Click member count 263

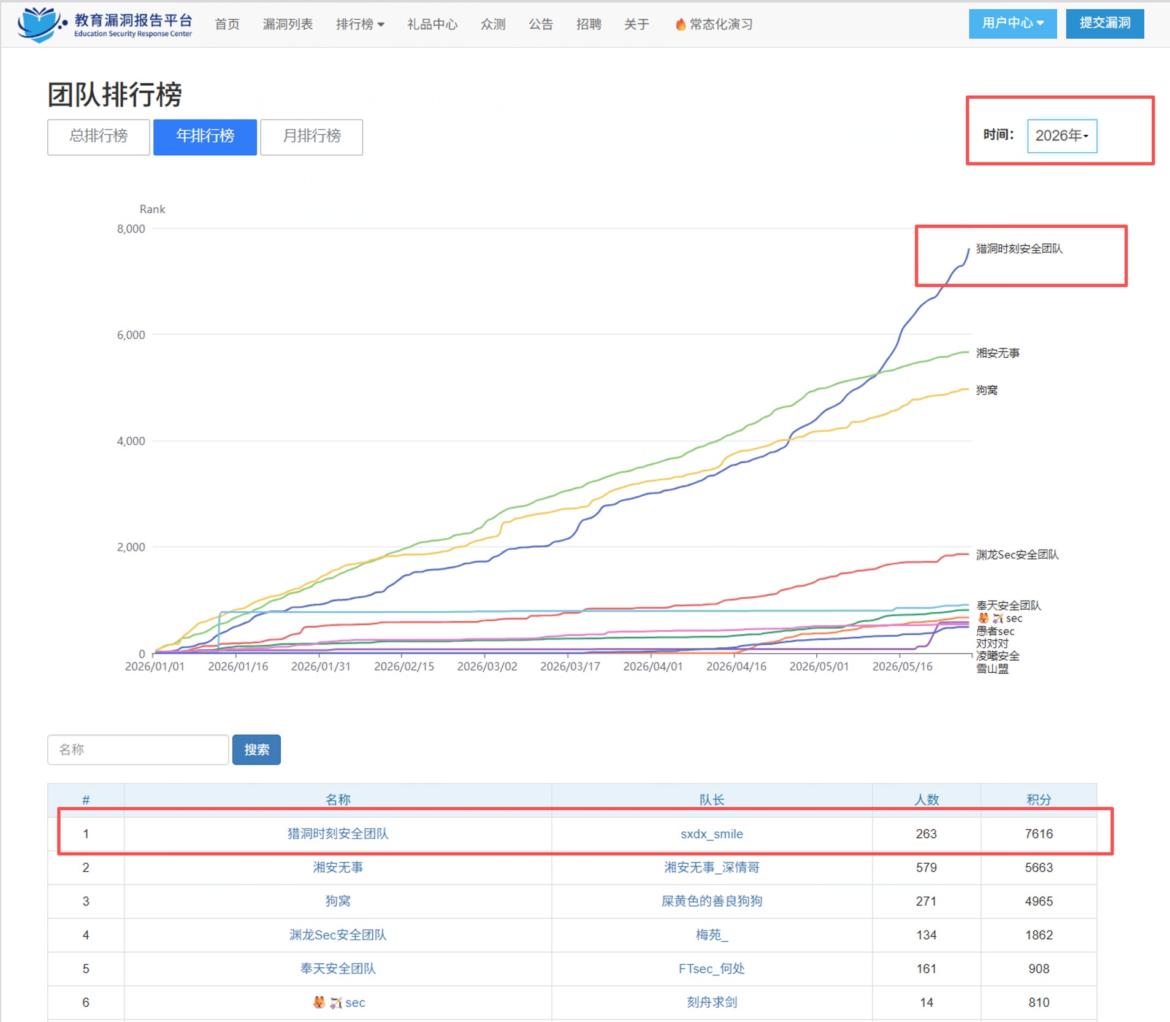click(x=926, y=834)
